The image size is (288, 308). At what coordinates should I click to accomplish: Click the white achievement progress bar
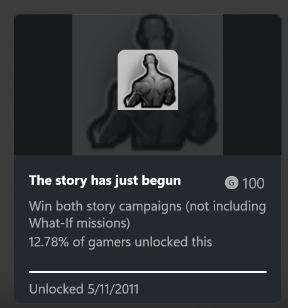[x=148, y=272]
